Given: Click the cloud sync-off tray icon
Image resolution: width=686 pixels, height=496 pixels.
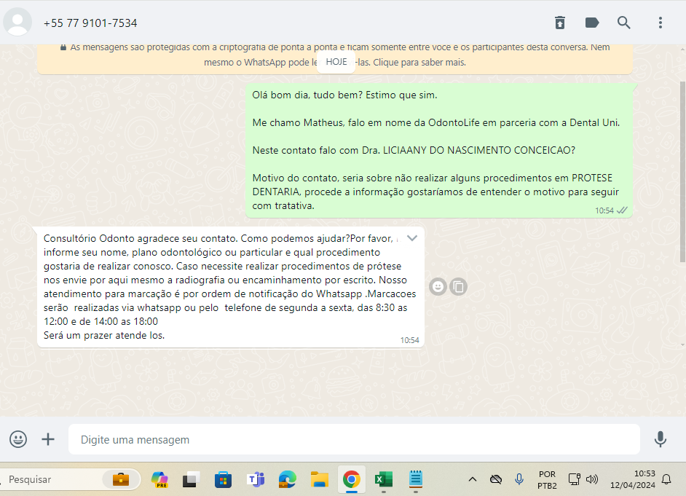Looking at the screenshot, I should [496, 479].
